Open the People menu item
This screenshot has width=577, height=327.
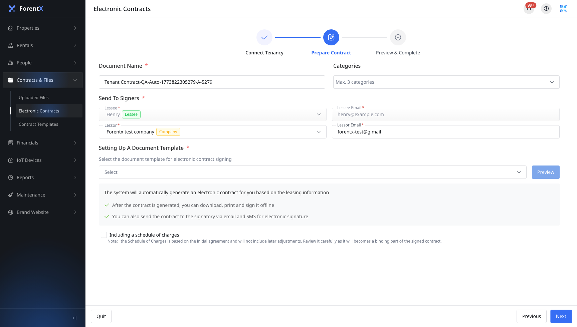pos(43,63)
